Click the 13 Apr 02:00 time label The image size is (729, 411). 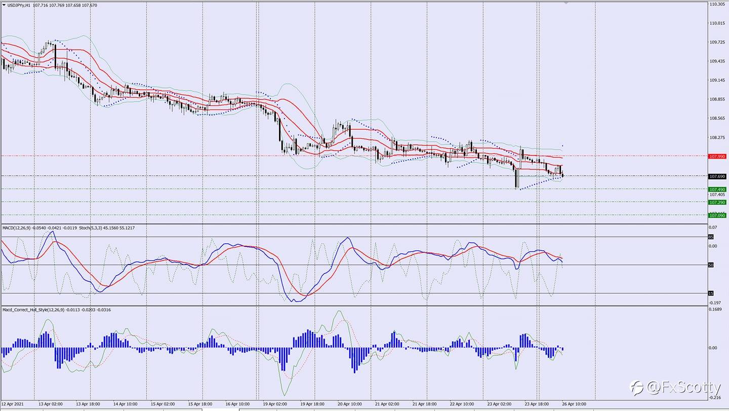click(x=50, y=404)
